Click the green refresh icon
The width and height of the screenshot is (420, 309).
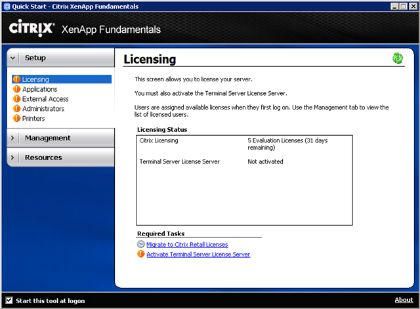398,58
